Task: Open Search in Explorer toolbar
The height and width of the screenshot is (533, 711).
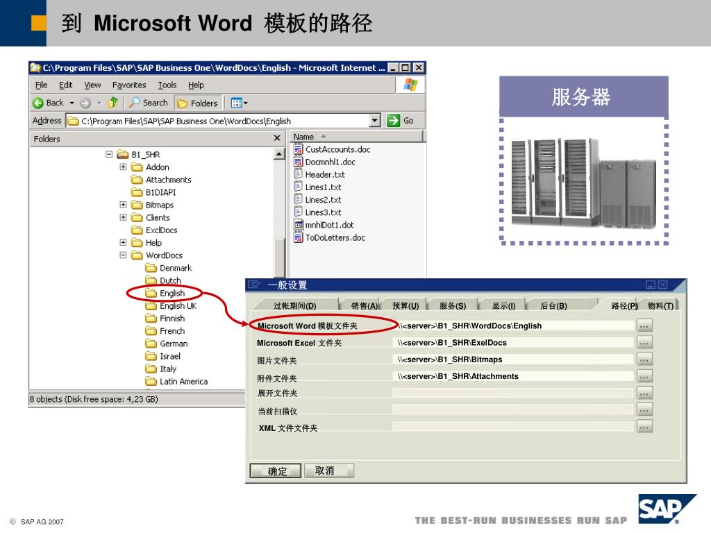Action: coord(149,103)
